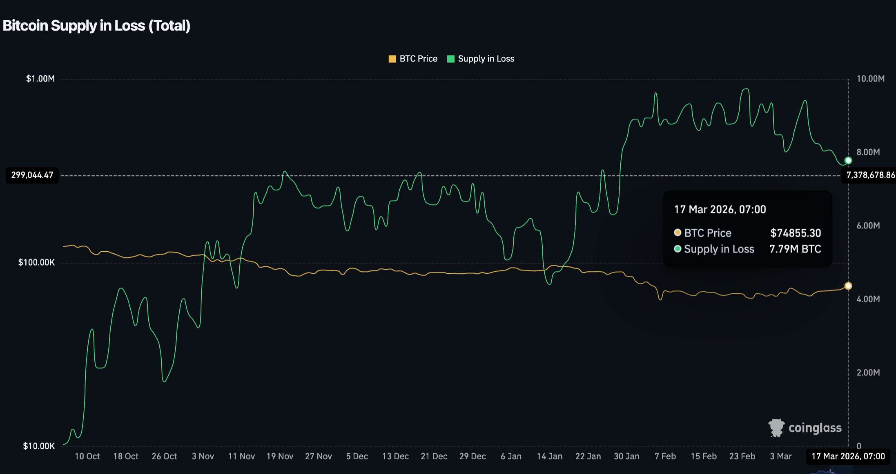Click the 7 Feb x-axis tick label

[x=665, y=456]
